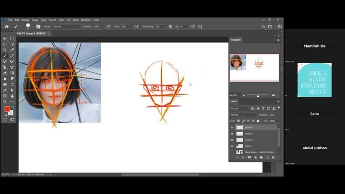Click the Share icon at top right
345x194 pixels.
pos(280,26)
